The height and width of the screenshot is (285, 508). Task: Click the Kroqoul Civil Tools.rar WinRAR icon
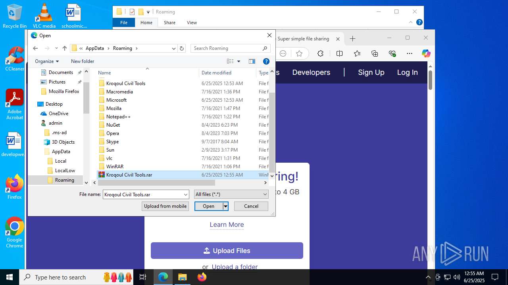point(102,175)
